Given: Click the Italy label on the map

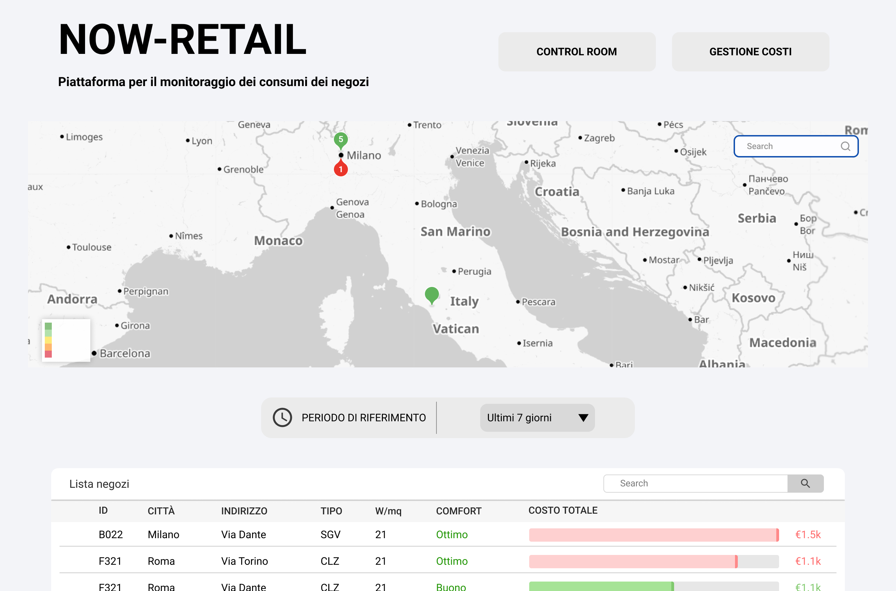Looking at the screenshot, I should [464, 302].
